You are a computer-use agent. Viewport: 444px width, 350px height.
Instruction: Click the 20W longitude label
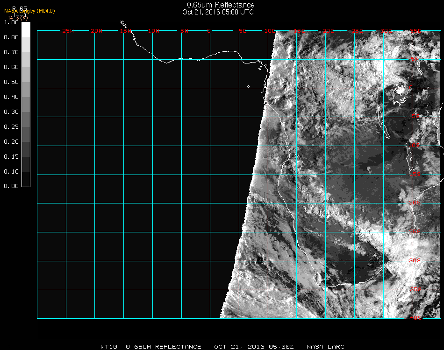[x=97, y=31]
